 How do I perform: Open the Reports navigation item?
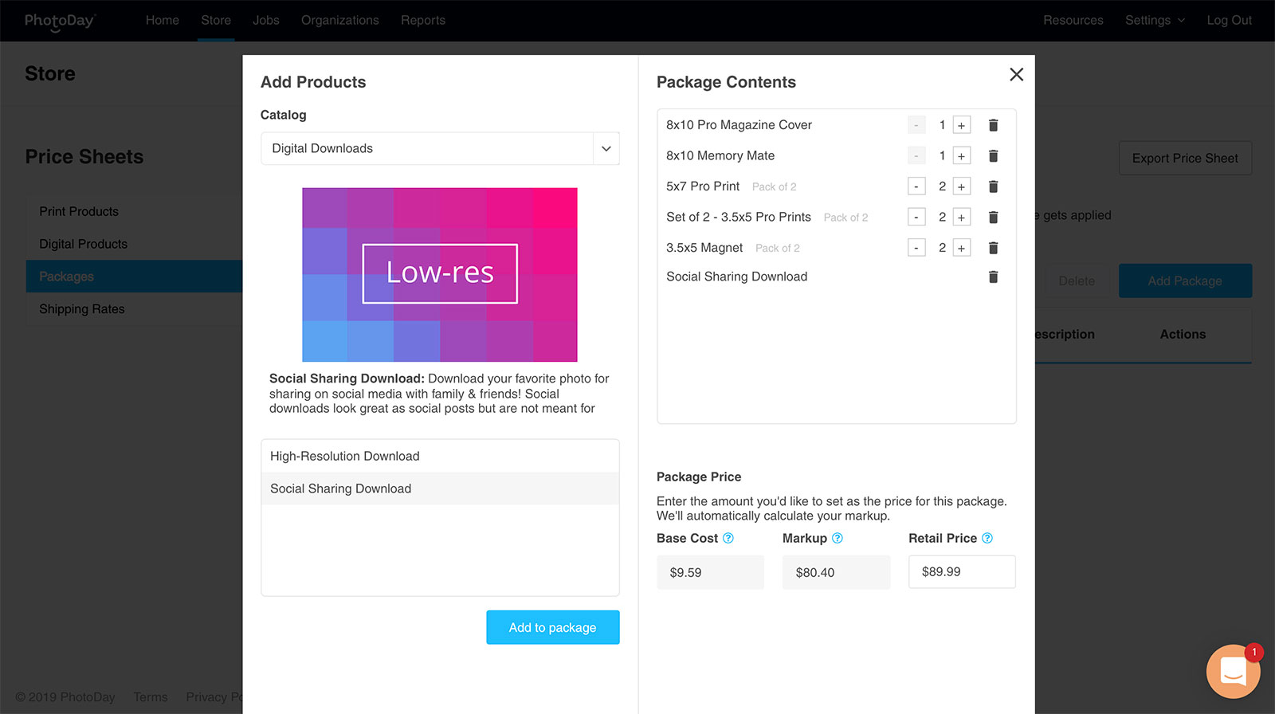tap(423, 21)
